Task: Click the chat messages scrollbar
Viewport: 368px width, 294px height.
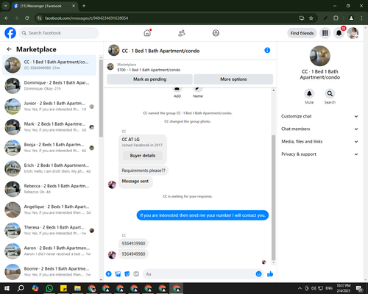Action: (x=273, y=198)
